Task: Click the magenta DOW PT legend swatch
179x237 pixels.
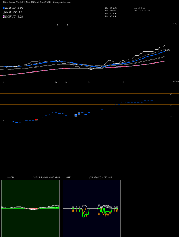Action: coord(4,17)
